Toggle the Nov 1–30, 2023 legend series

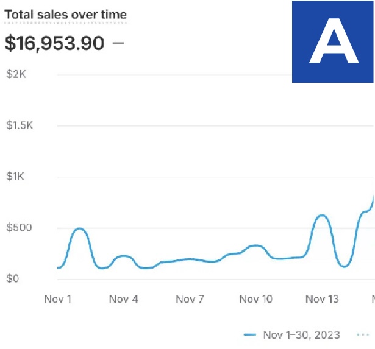click(302, 335)
